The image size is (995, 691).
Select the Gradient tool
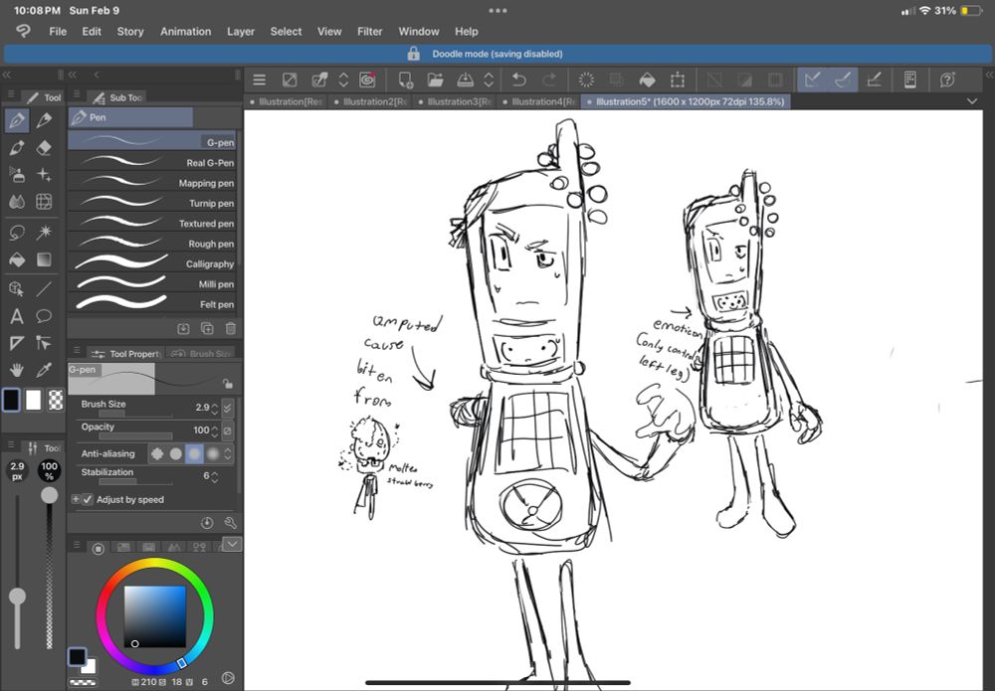(x=44, y=259)
